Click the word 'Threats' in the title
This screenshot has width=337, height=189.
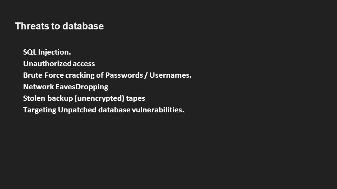coord(32,26)
